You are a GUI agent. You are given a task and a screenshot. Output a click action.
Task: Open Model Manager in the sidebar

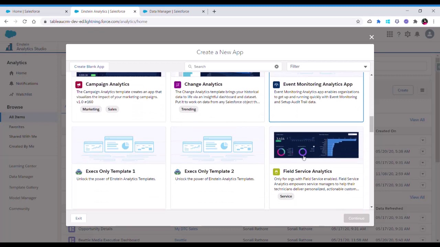coord(23,198)
